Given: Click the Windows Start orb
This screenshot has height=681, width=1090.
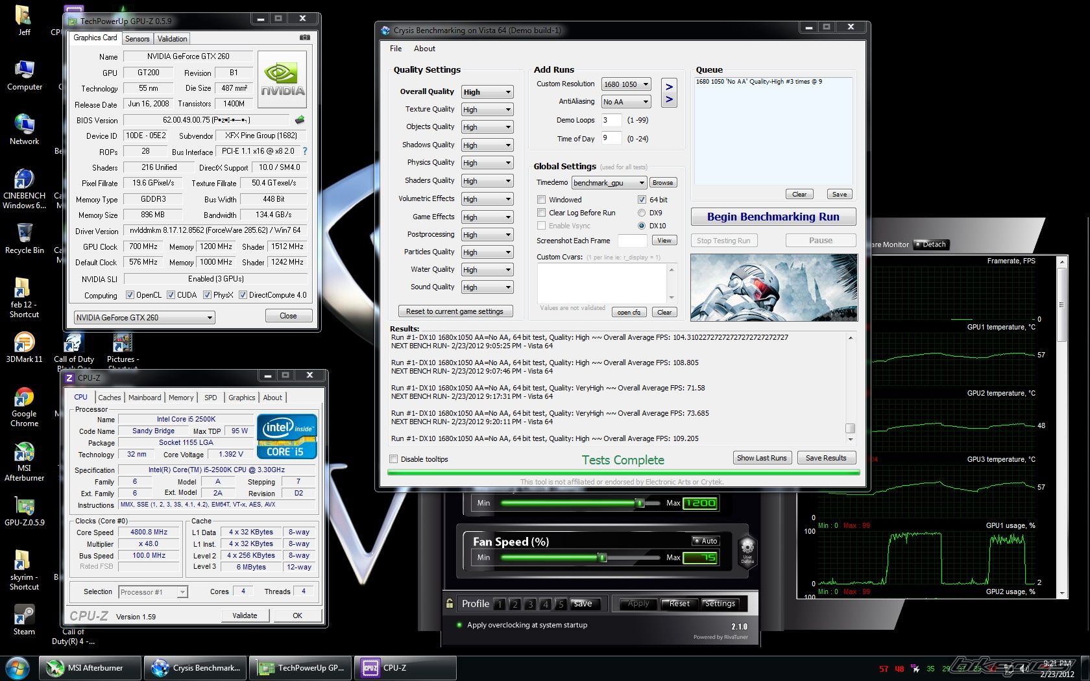Looking at the screenshot, I should coord(18,667).
